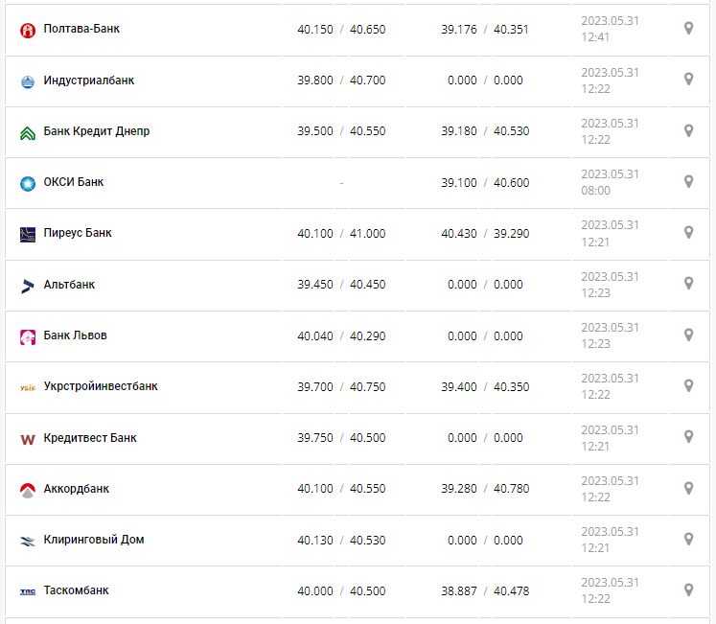Image resolution: width=716 pixels, height=624 pixels.
Task: Click the ОКСИ Банк logo icon
Action: (x=27, y=183)
